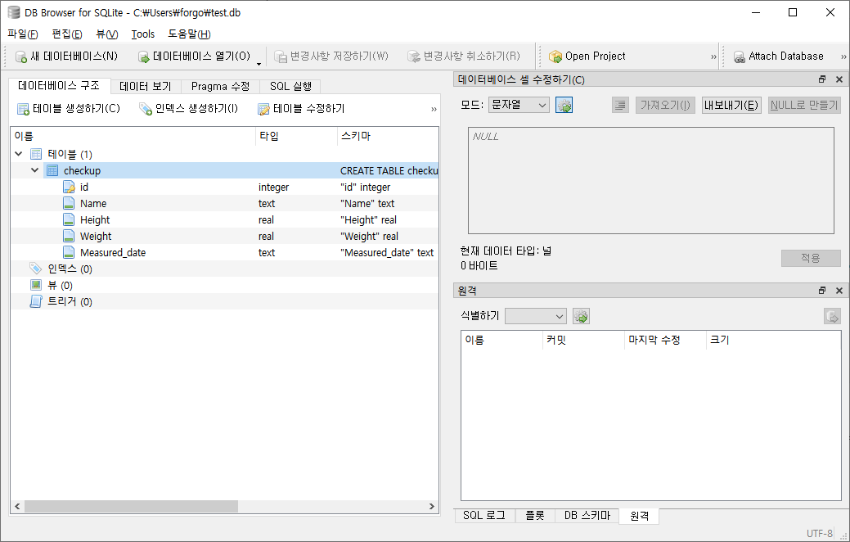
Task: Click the NULL로 만들기 button
Action: point(804,106)
